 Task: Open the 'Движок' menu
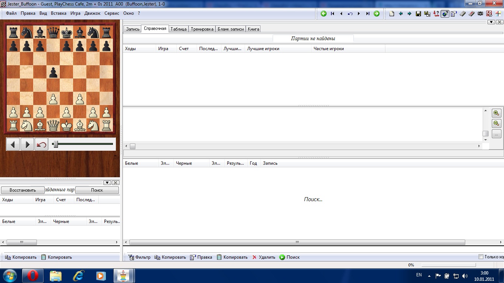point(92,13)
